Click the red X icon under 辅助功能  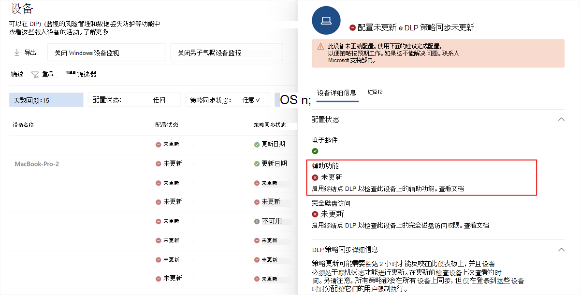coord(315,177)
